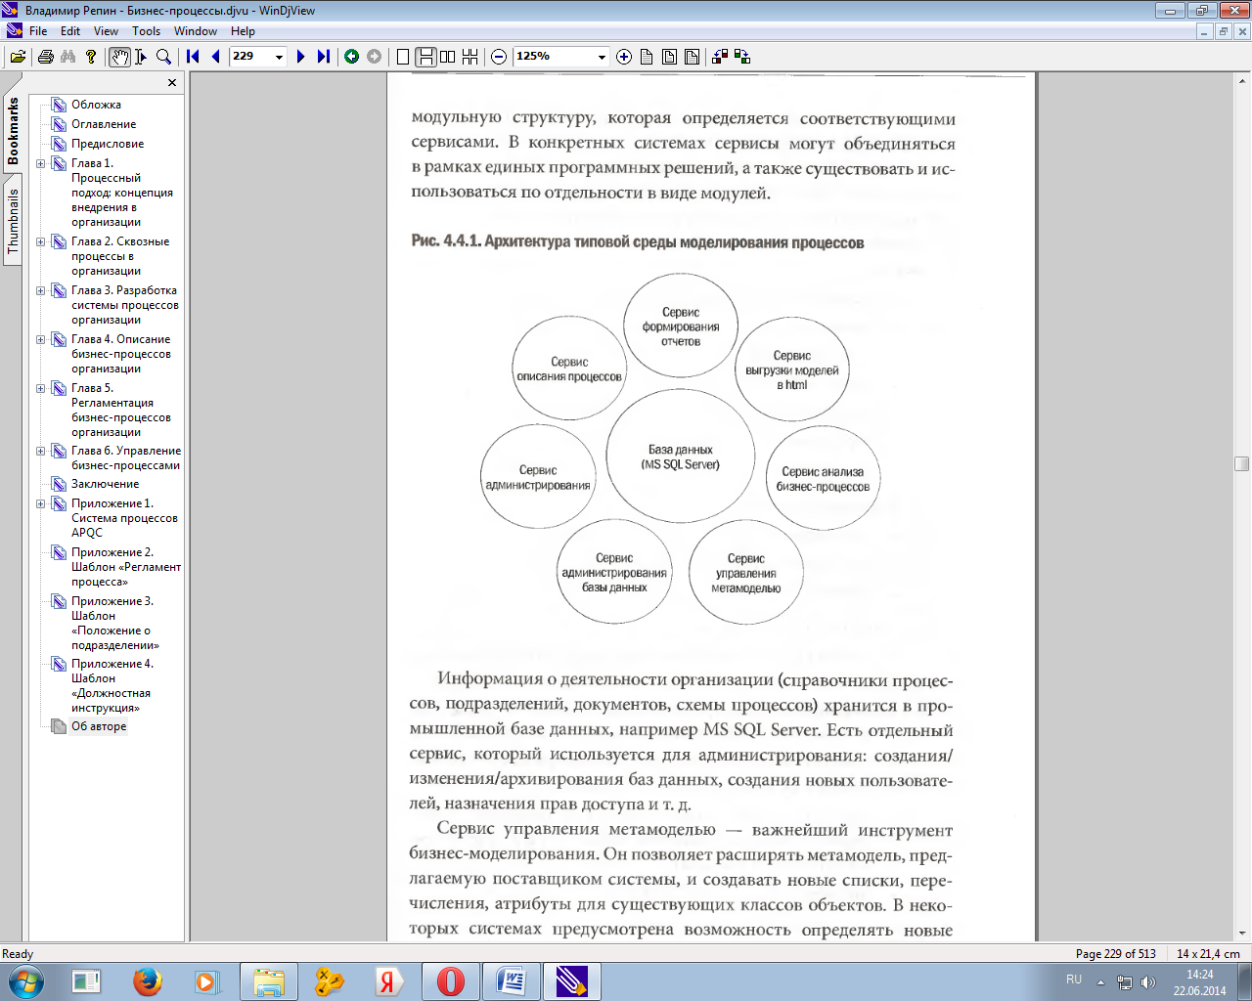The width and height of the screenshot is (1252, 1001).
Task: Expand the Глава 4 bookmark
Action: (41, 339)
